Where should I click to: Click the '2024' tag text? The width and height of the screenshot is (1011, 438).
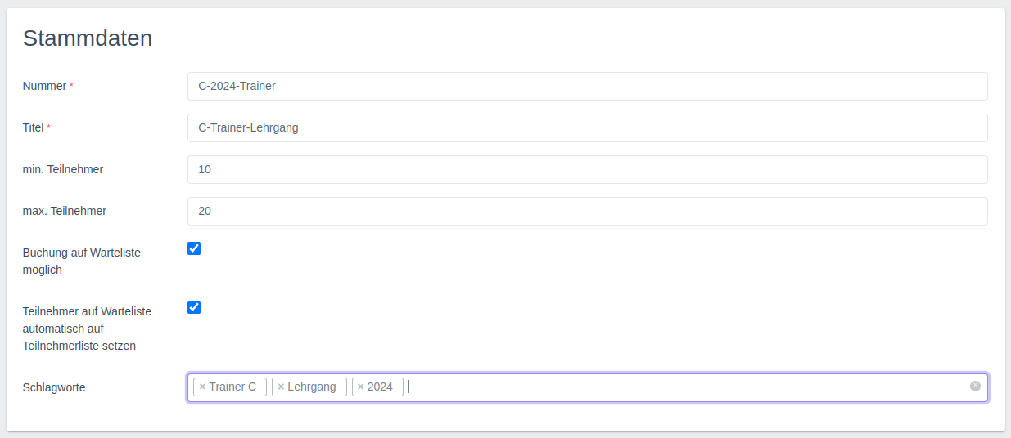(381, 387)
